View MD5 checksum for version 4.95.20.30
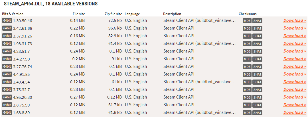Screen dimensions: 308x117 coord(247,97)
